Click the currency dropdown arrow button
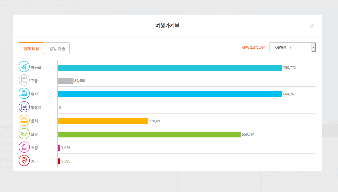 tap(314, 47)
